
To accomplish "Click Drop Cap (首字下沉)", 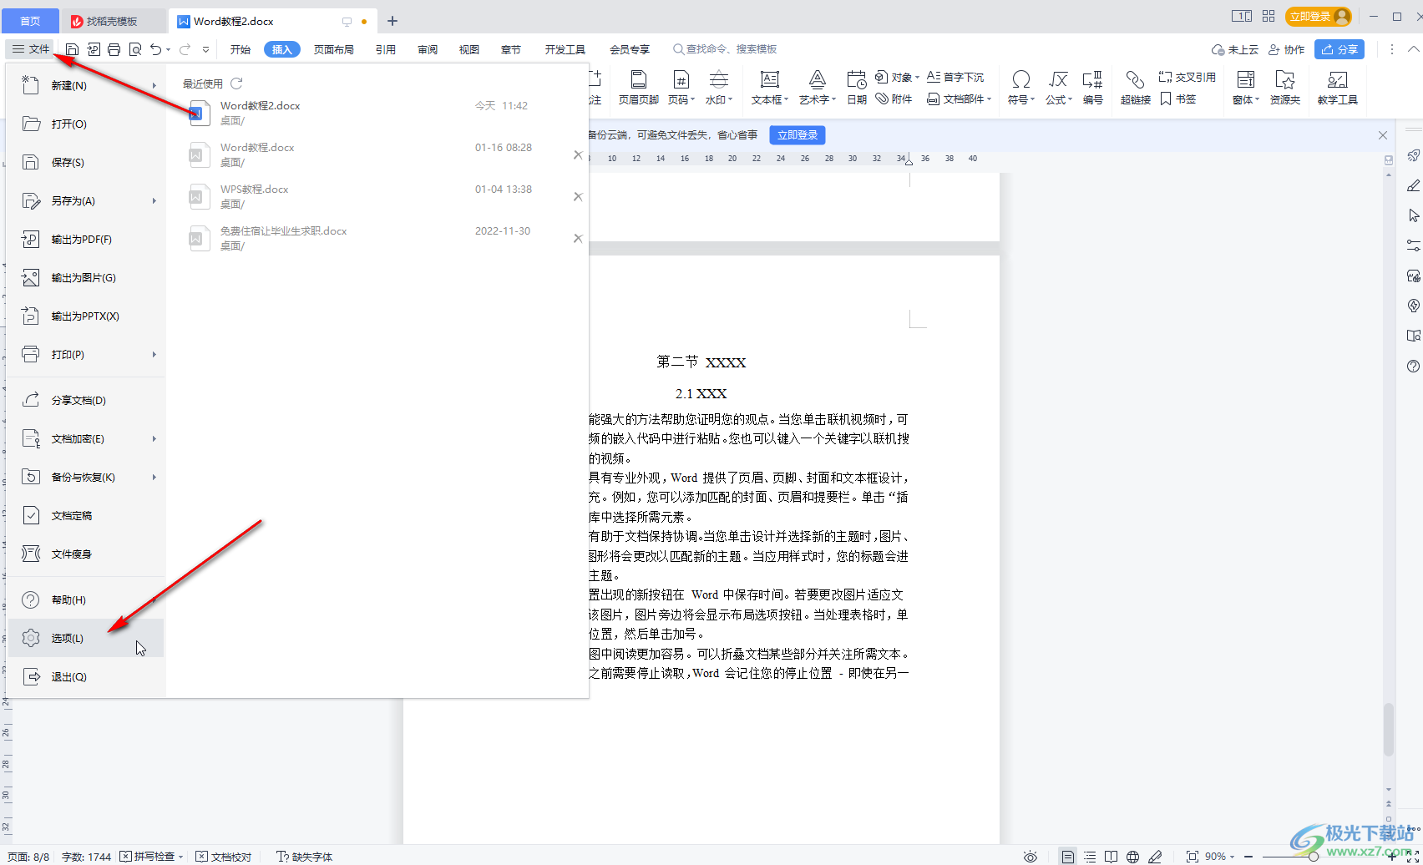I will pos(955,77).
